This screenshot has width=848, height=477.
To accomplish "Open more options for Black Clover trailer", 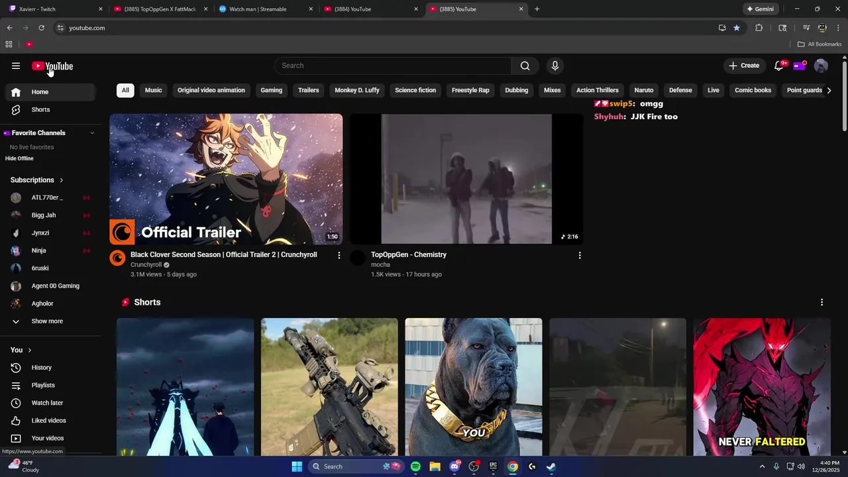I will pyautogui.click(x=339, y=255).
